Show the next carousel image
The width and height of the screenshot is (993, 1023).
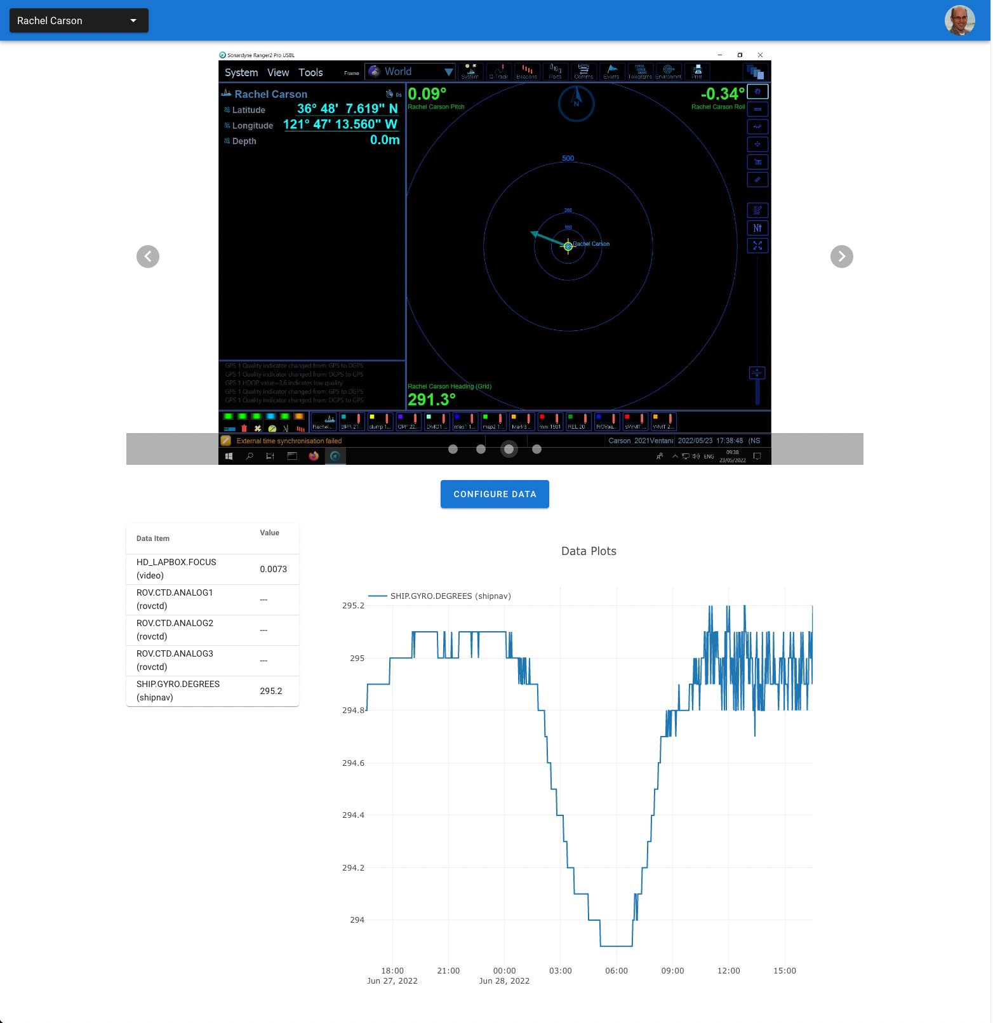click(x=841, y=257)
